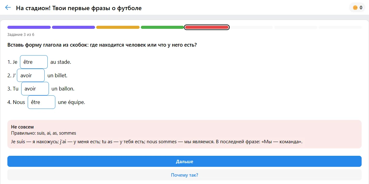Click the input field after "Nous"
The height and width of the screenshot is (184, 369).
pos(42,102)
